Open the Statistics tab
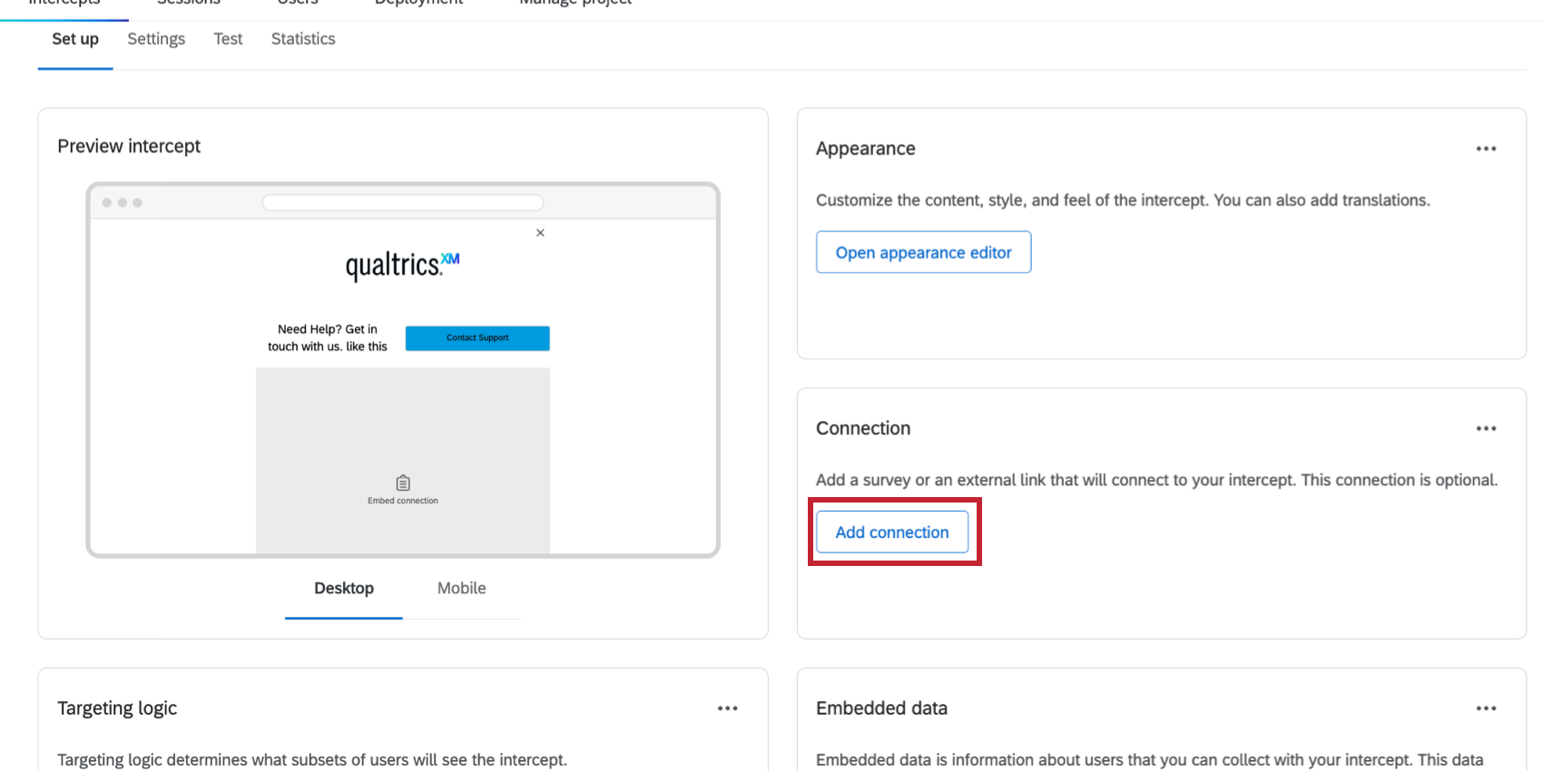 point(303,39)
